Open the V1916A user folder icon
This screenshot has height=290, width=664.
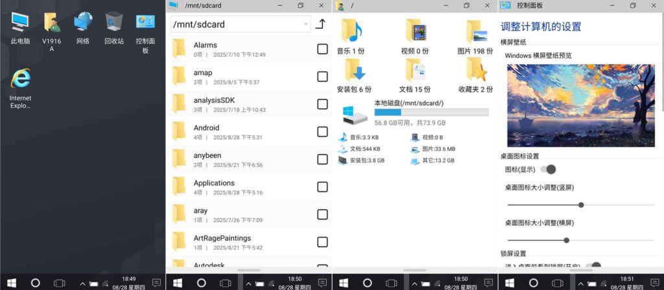(52, 22)
